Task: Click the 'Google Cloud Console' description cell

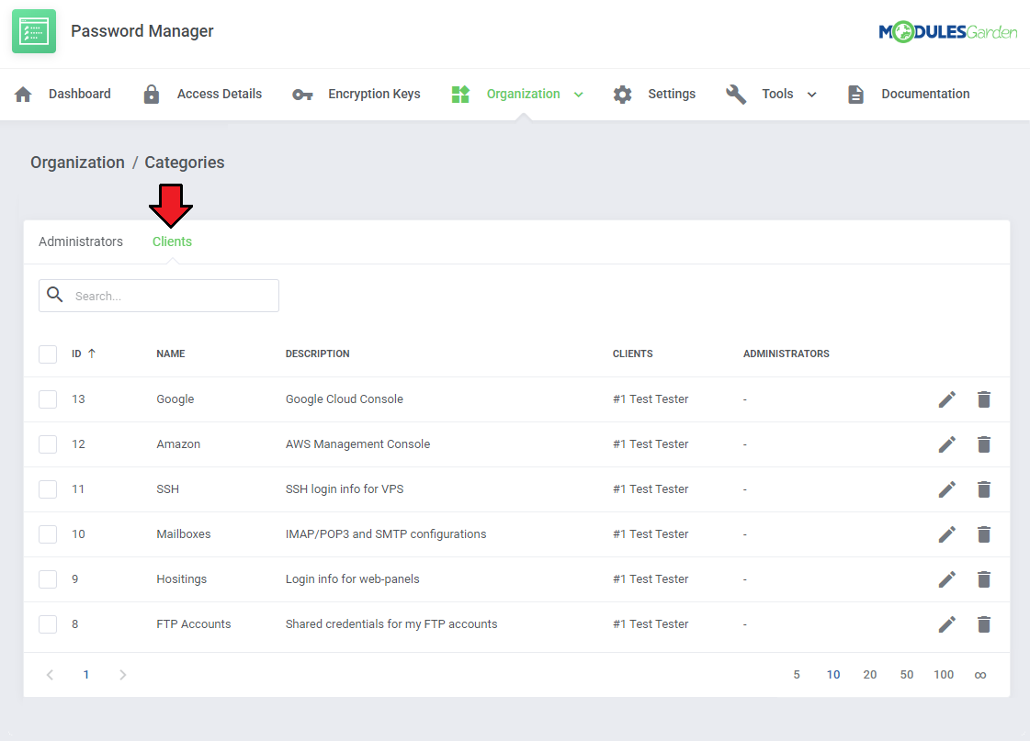Action: (x=345, y=399)
